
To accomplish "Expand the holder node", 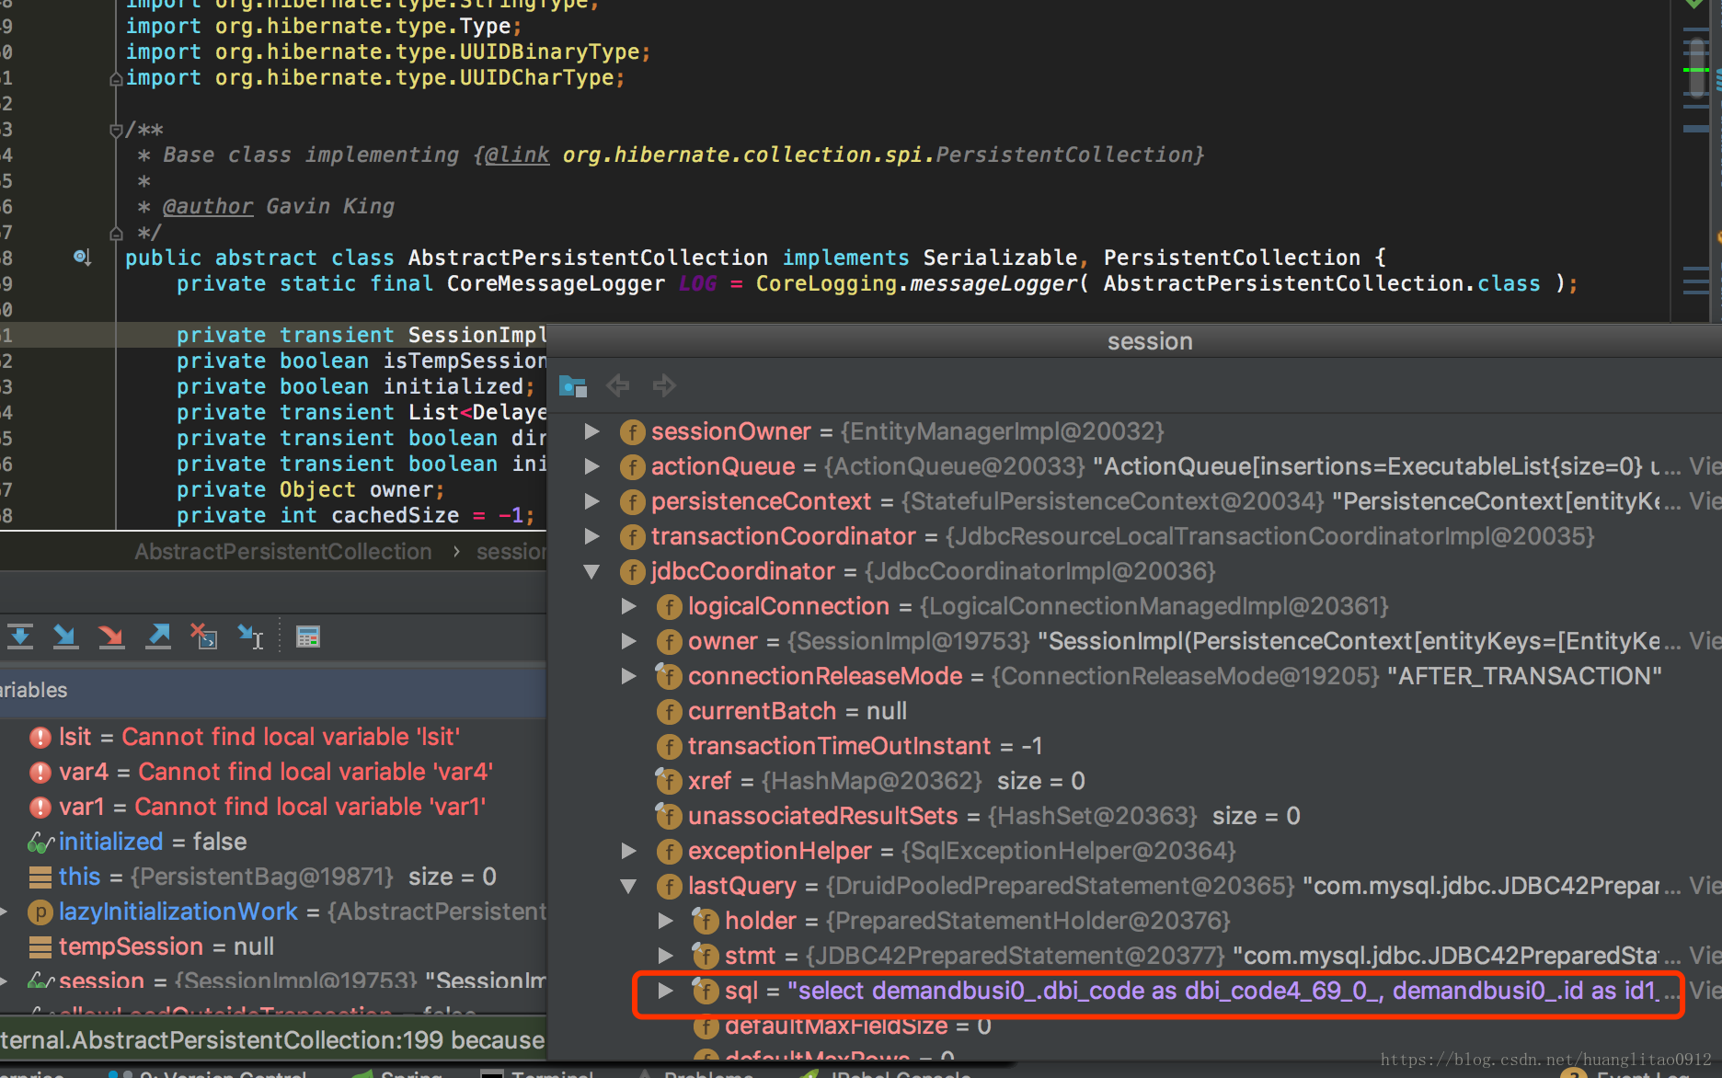I will pyautogui.click(x=666, y=921).
